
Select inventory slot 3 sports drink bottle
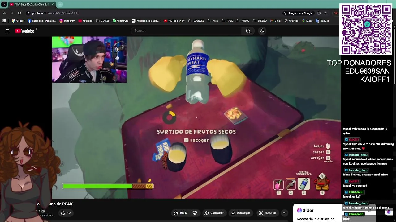pos(303,184)
